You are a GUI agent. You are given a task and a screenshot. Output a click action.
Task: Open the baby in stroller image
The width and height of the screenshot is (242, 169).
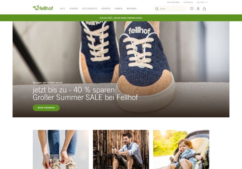pos(181,149)
